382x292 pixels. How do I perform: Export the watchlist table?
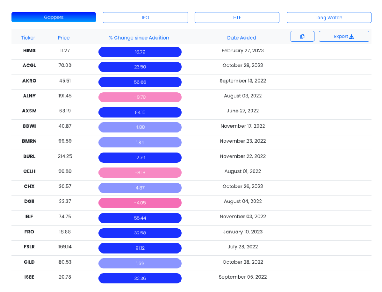[x=344, y=37]
